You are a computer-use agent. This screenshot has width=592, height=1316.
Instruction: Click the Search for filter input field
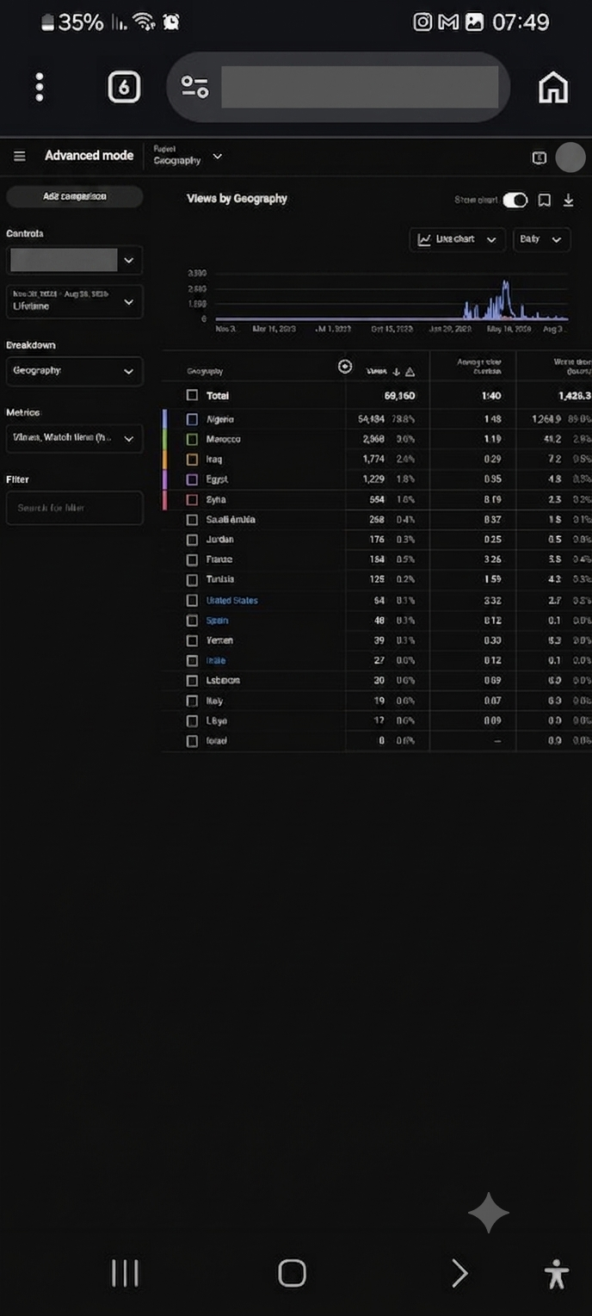click(x=74, y=508)
